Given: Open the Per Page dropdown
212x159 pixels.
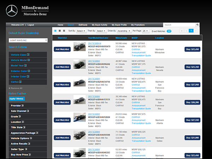Looking at the screenshot, I should coord(146,31).
